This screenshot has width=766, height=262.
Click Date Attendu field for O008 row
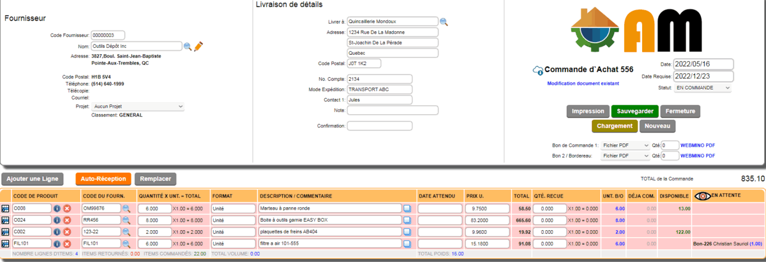pyautogui.click(x=440, y=208)
